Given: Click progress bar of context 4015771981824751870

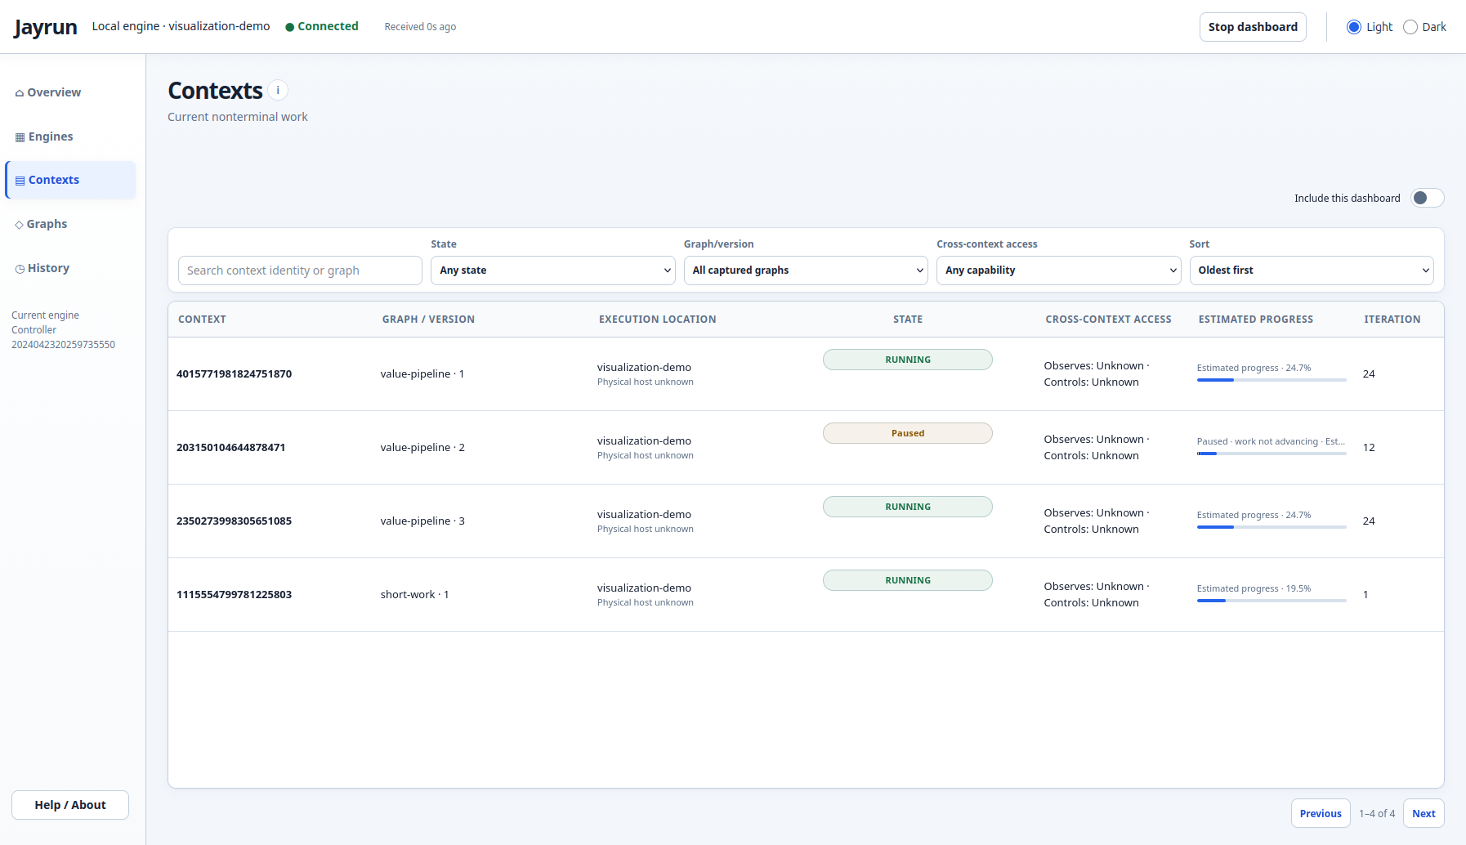Looking at the screenshot, I should click(x=1272, y=380).
